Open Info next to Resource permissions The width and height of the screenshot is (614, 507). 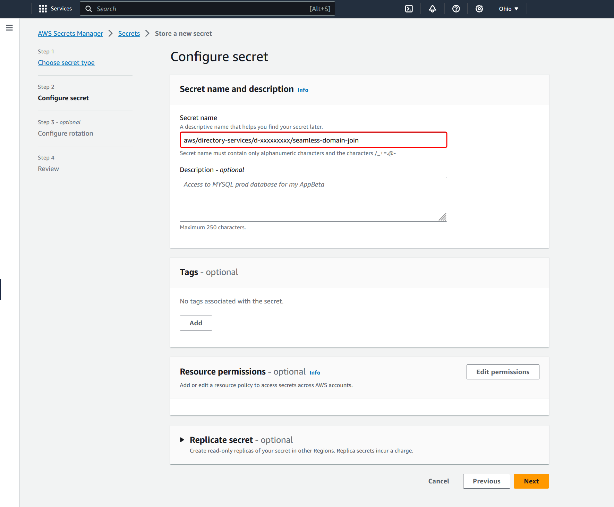coord(315,372)
